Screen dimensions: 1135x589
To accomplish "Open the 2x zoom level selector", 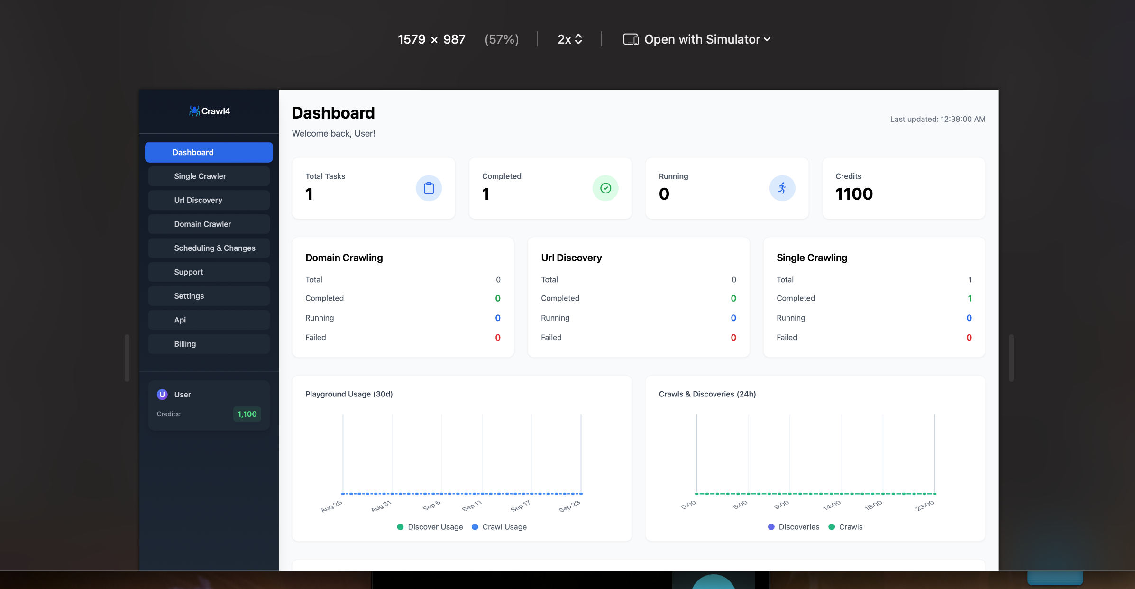I will click(569, 39).
